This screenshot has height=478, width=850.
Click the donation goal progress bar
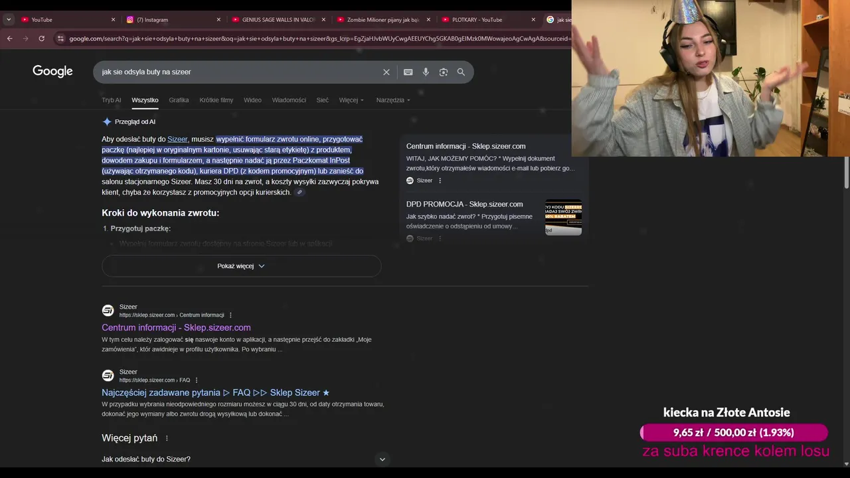click(734, 433)
